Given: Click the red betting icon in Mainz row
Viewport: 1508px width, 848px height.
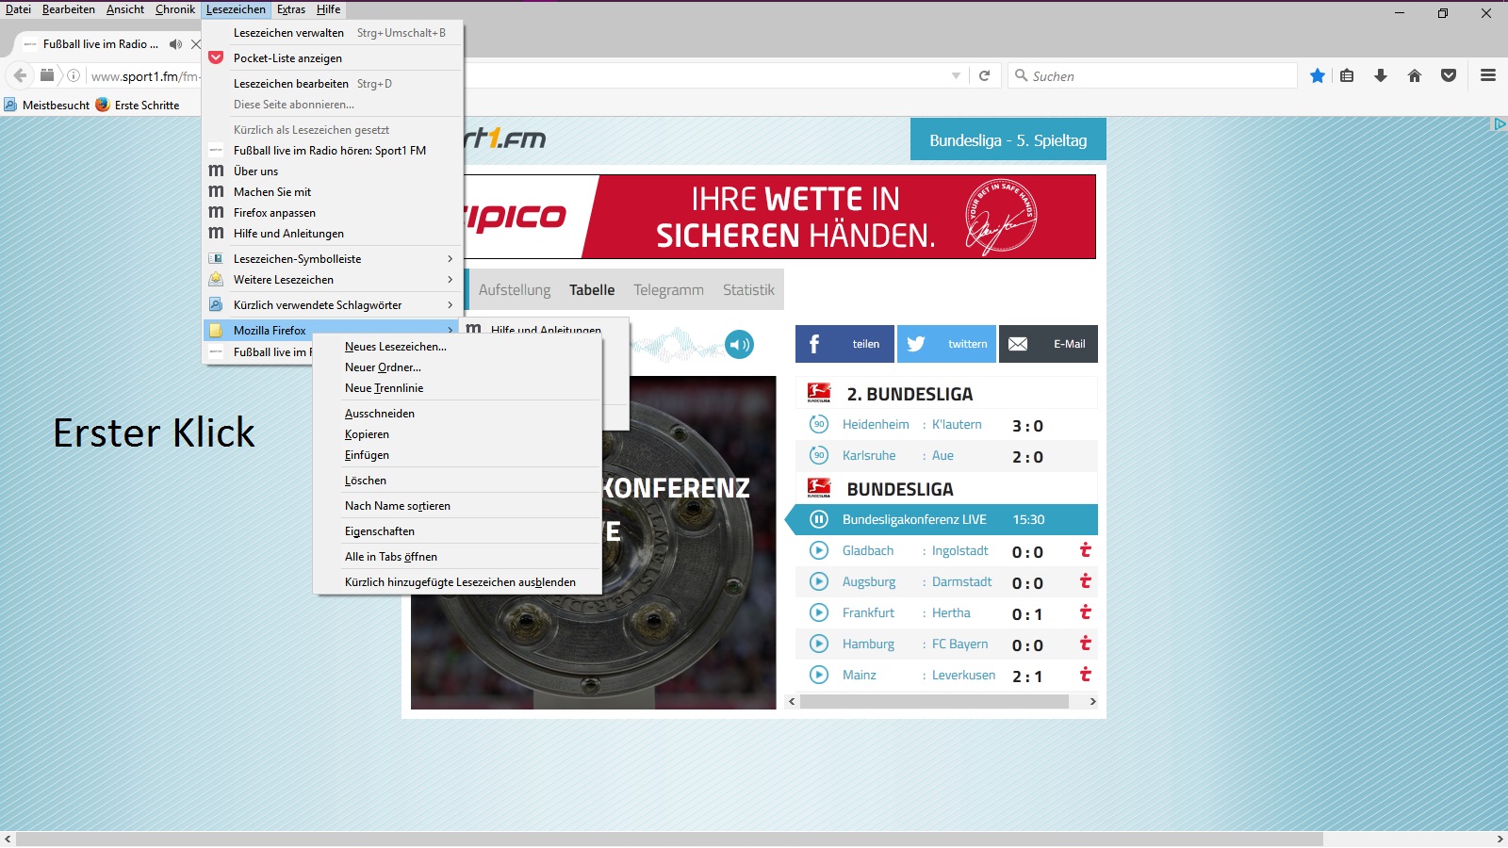Looking at the screenshot, I should (x=1085, y=674).
